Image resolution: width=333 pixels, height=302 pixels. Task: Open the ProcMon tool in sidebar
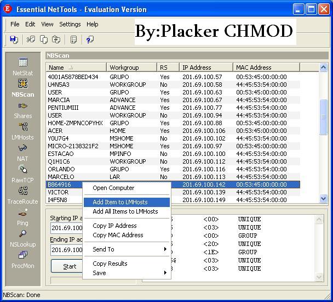(22, 260)
